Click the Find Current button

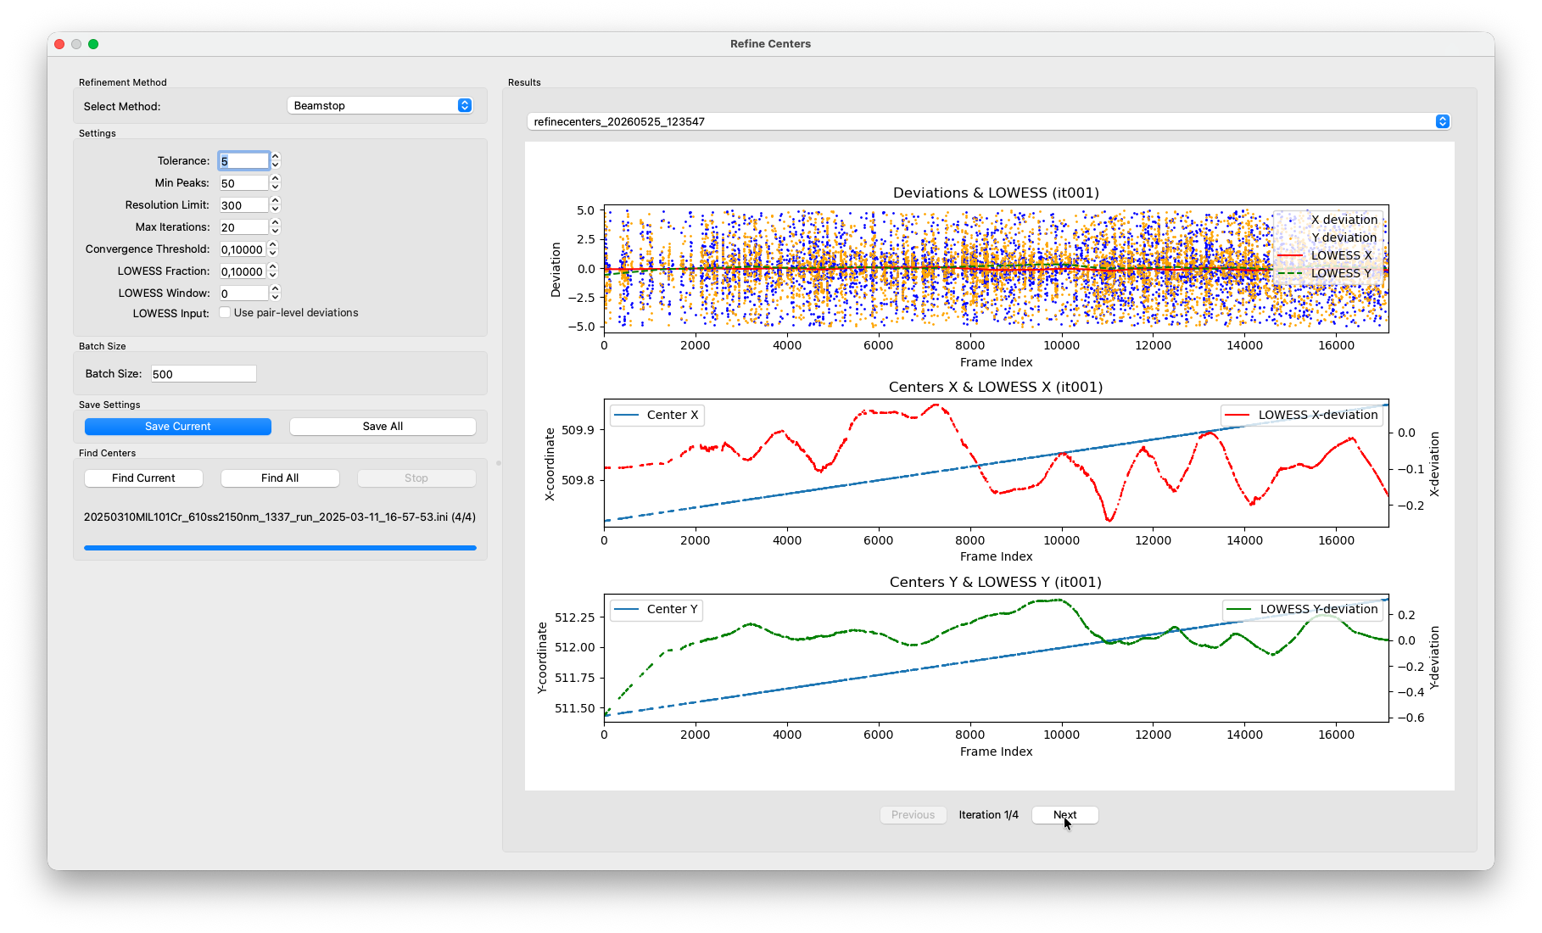pyautogui.click(x=143, y=478)
